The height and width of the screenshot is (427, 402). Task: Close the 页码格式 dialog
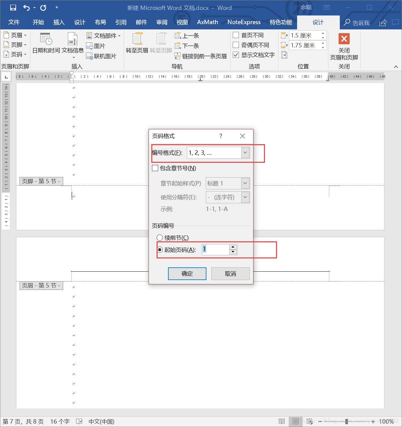click(242, 136)
